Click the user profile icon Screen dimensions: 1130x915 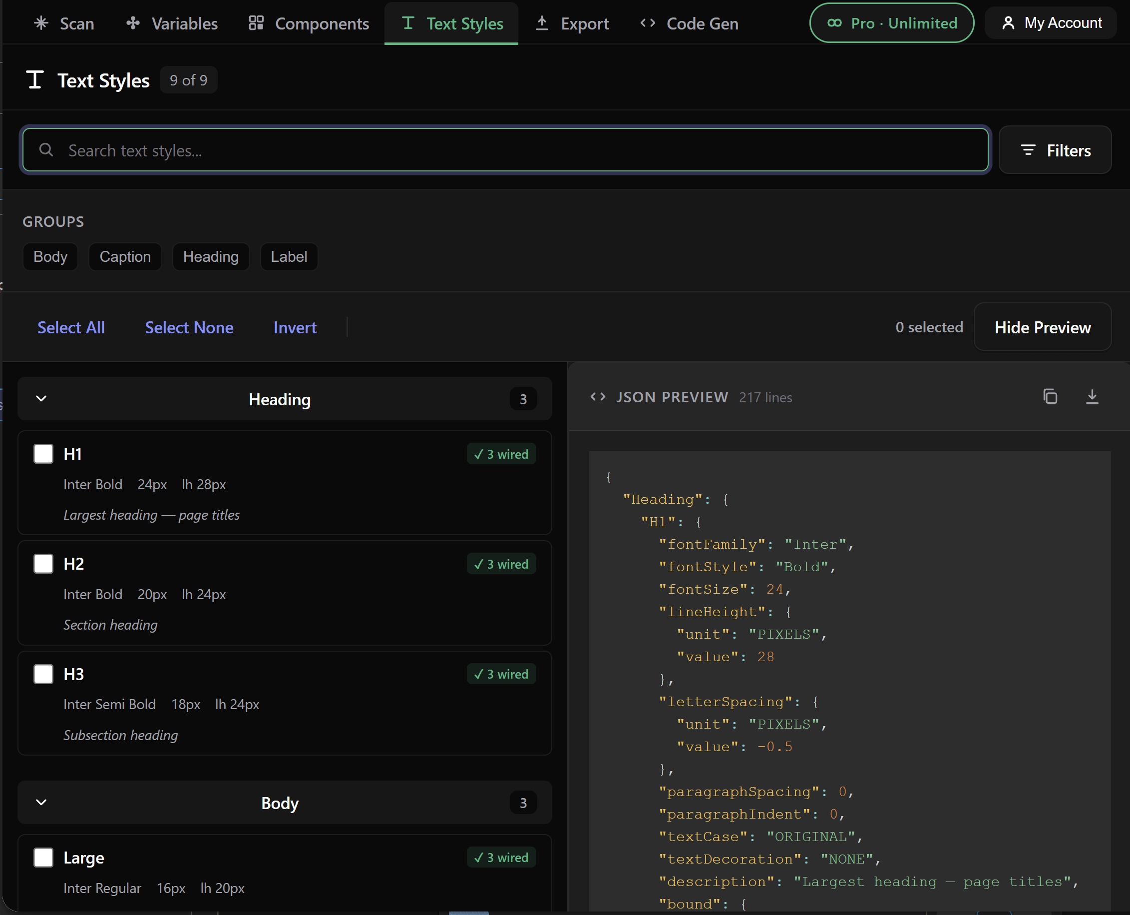click(1008, 22)
